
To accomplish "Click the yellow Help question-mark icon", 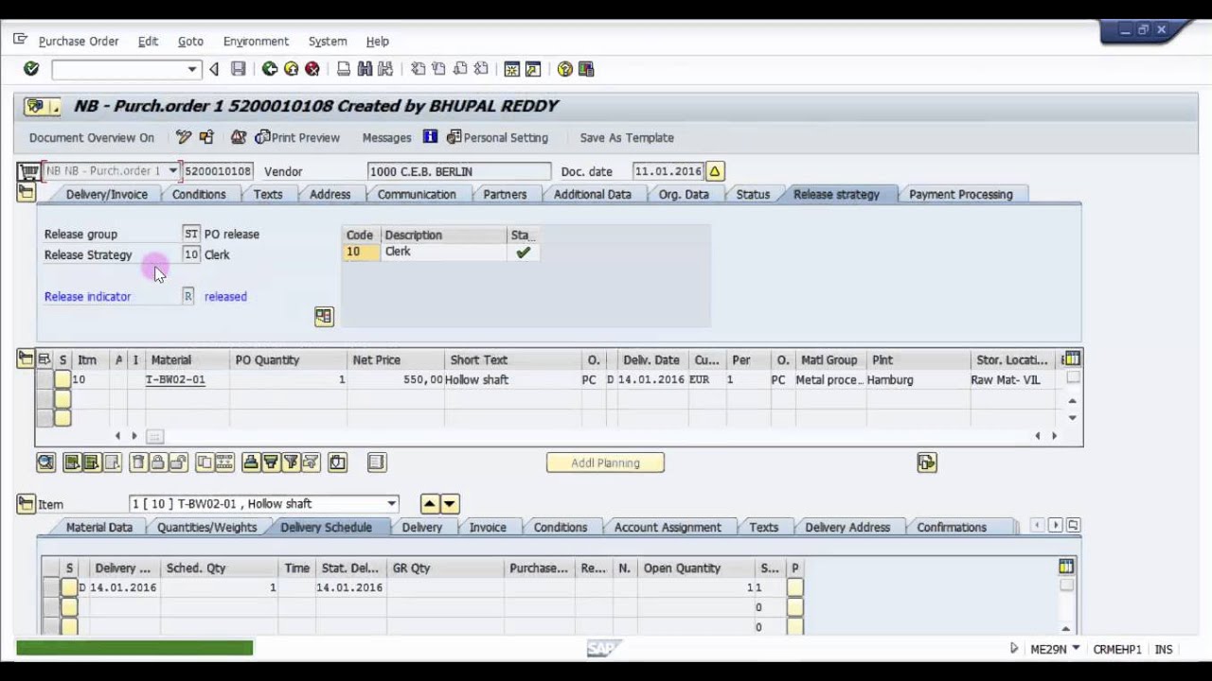I will tap(565, 69).
